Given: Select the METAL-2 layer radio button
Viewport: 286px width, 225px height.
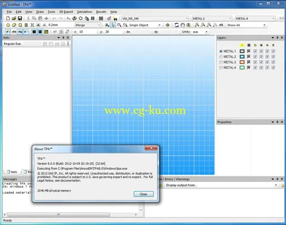Looking at the screenshot, I should coord(221,56).
